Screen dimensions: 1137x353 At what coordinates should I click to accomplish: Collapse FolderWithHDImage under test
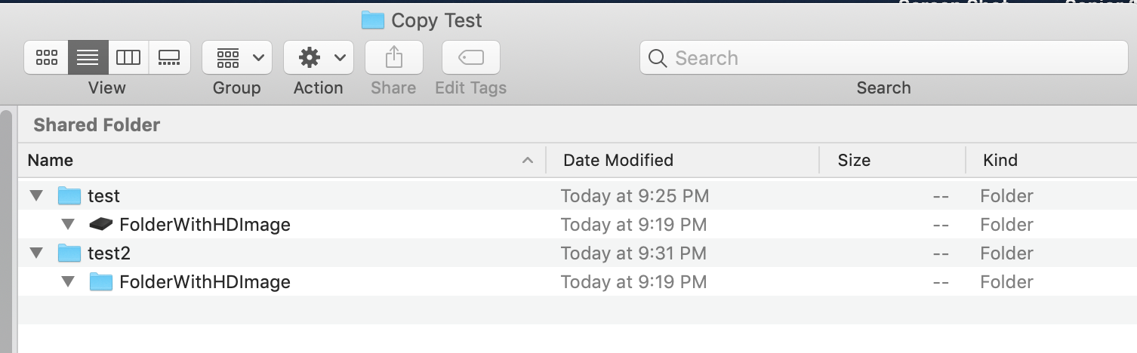click(x=68, y=225)
